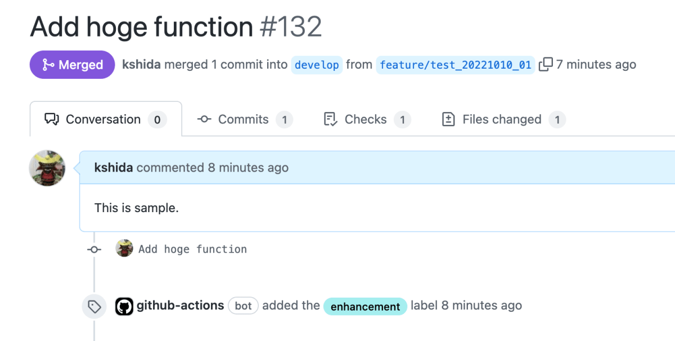Switch to the Commits tab

point(245,119)
